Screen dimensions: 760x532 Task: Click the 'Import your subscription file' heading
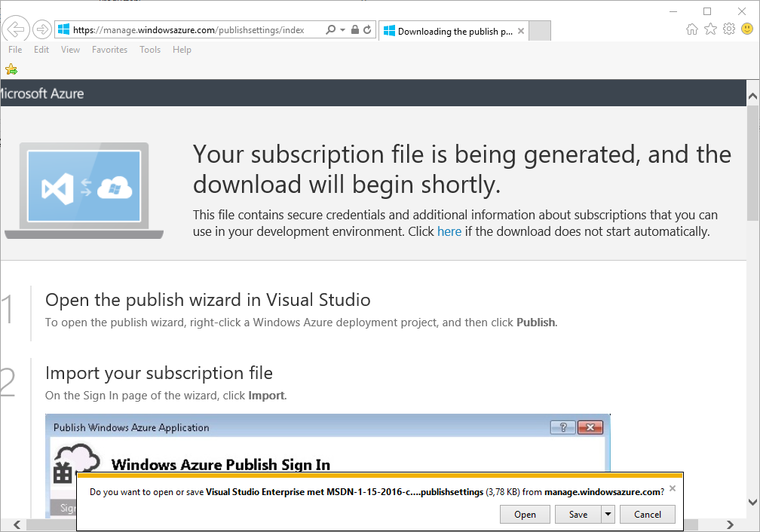point(159,373)
